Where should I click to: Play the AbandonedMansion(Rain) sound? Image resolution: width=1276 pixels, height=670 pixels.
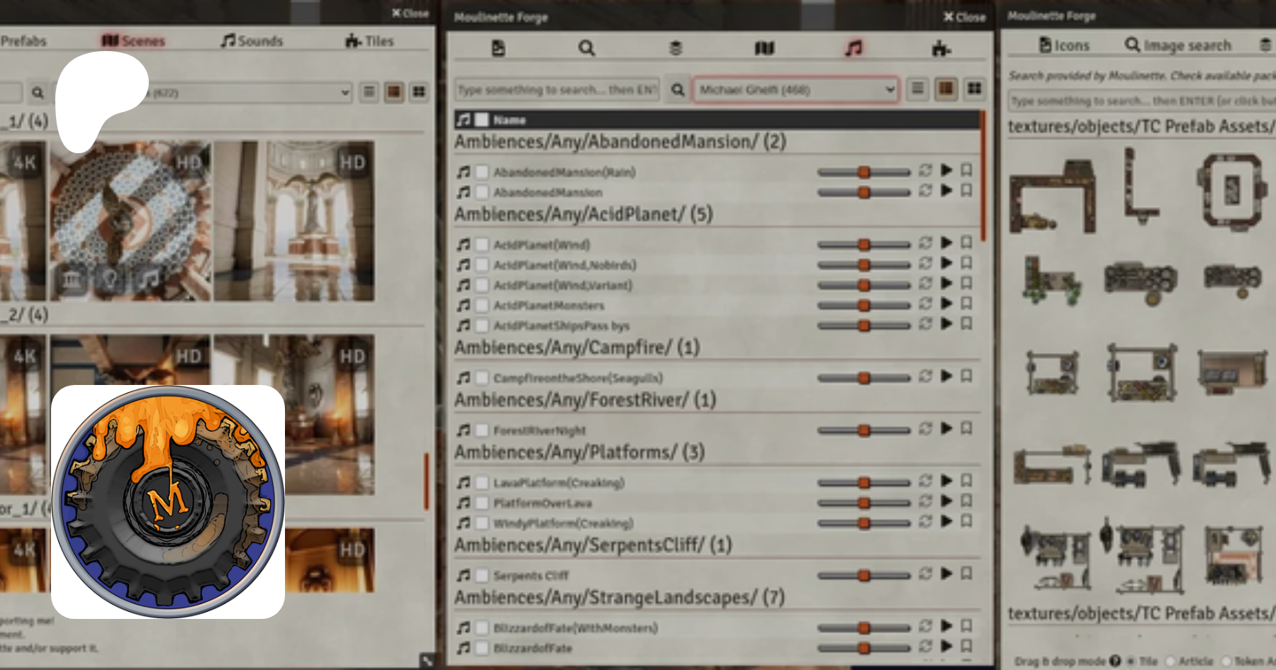point(946,170)
